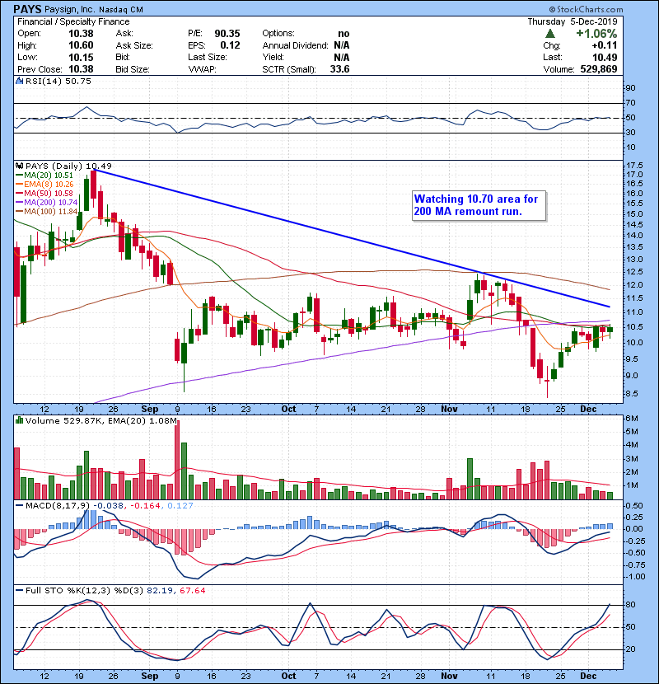Click the 17.5 price axis label
This screenshot has width=659, height=684.
[634, 166]
